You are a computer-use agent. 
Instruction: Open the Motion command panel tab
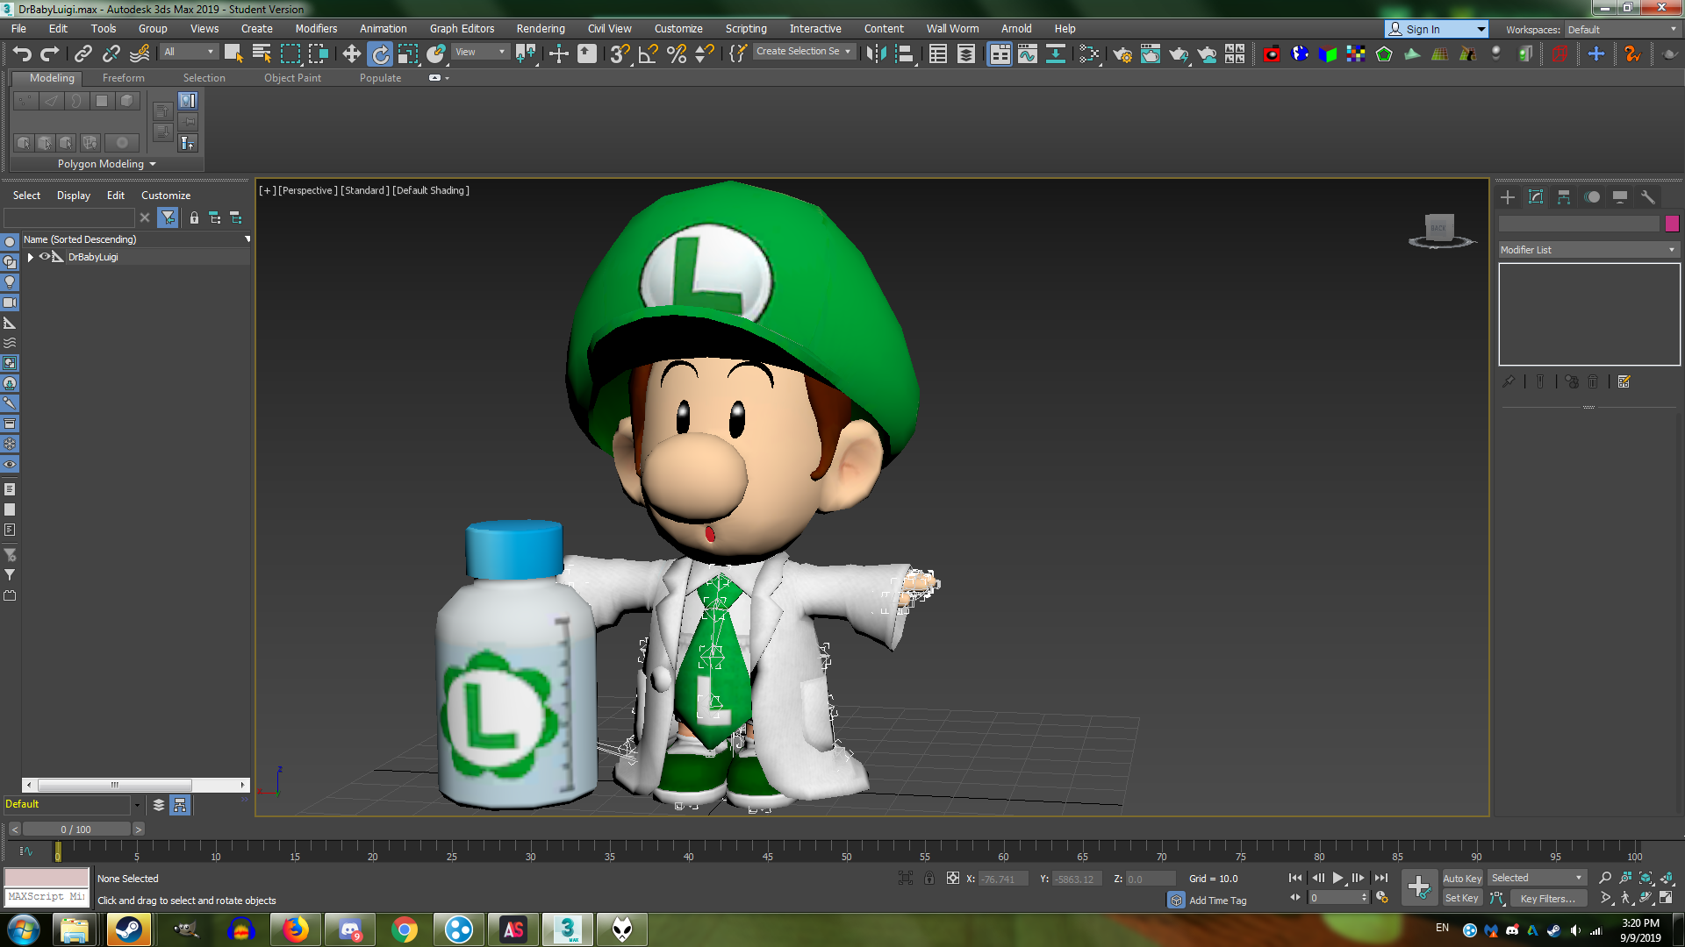[1592, 197]
